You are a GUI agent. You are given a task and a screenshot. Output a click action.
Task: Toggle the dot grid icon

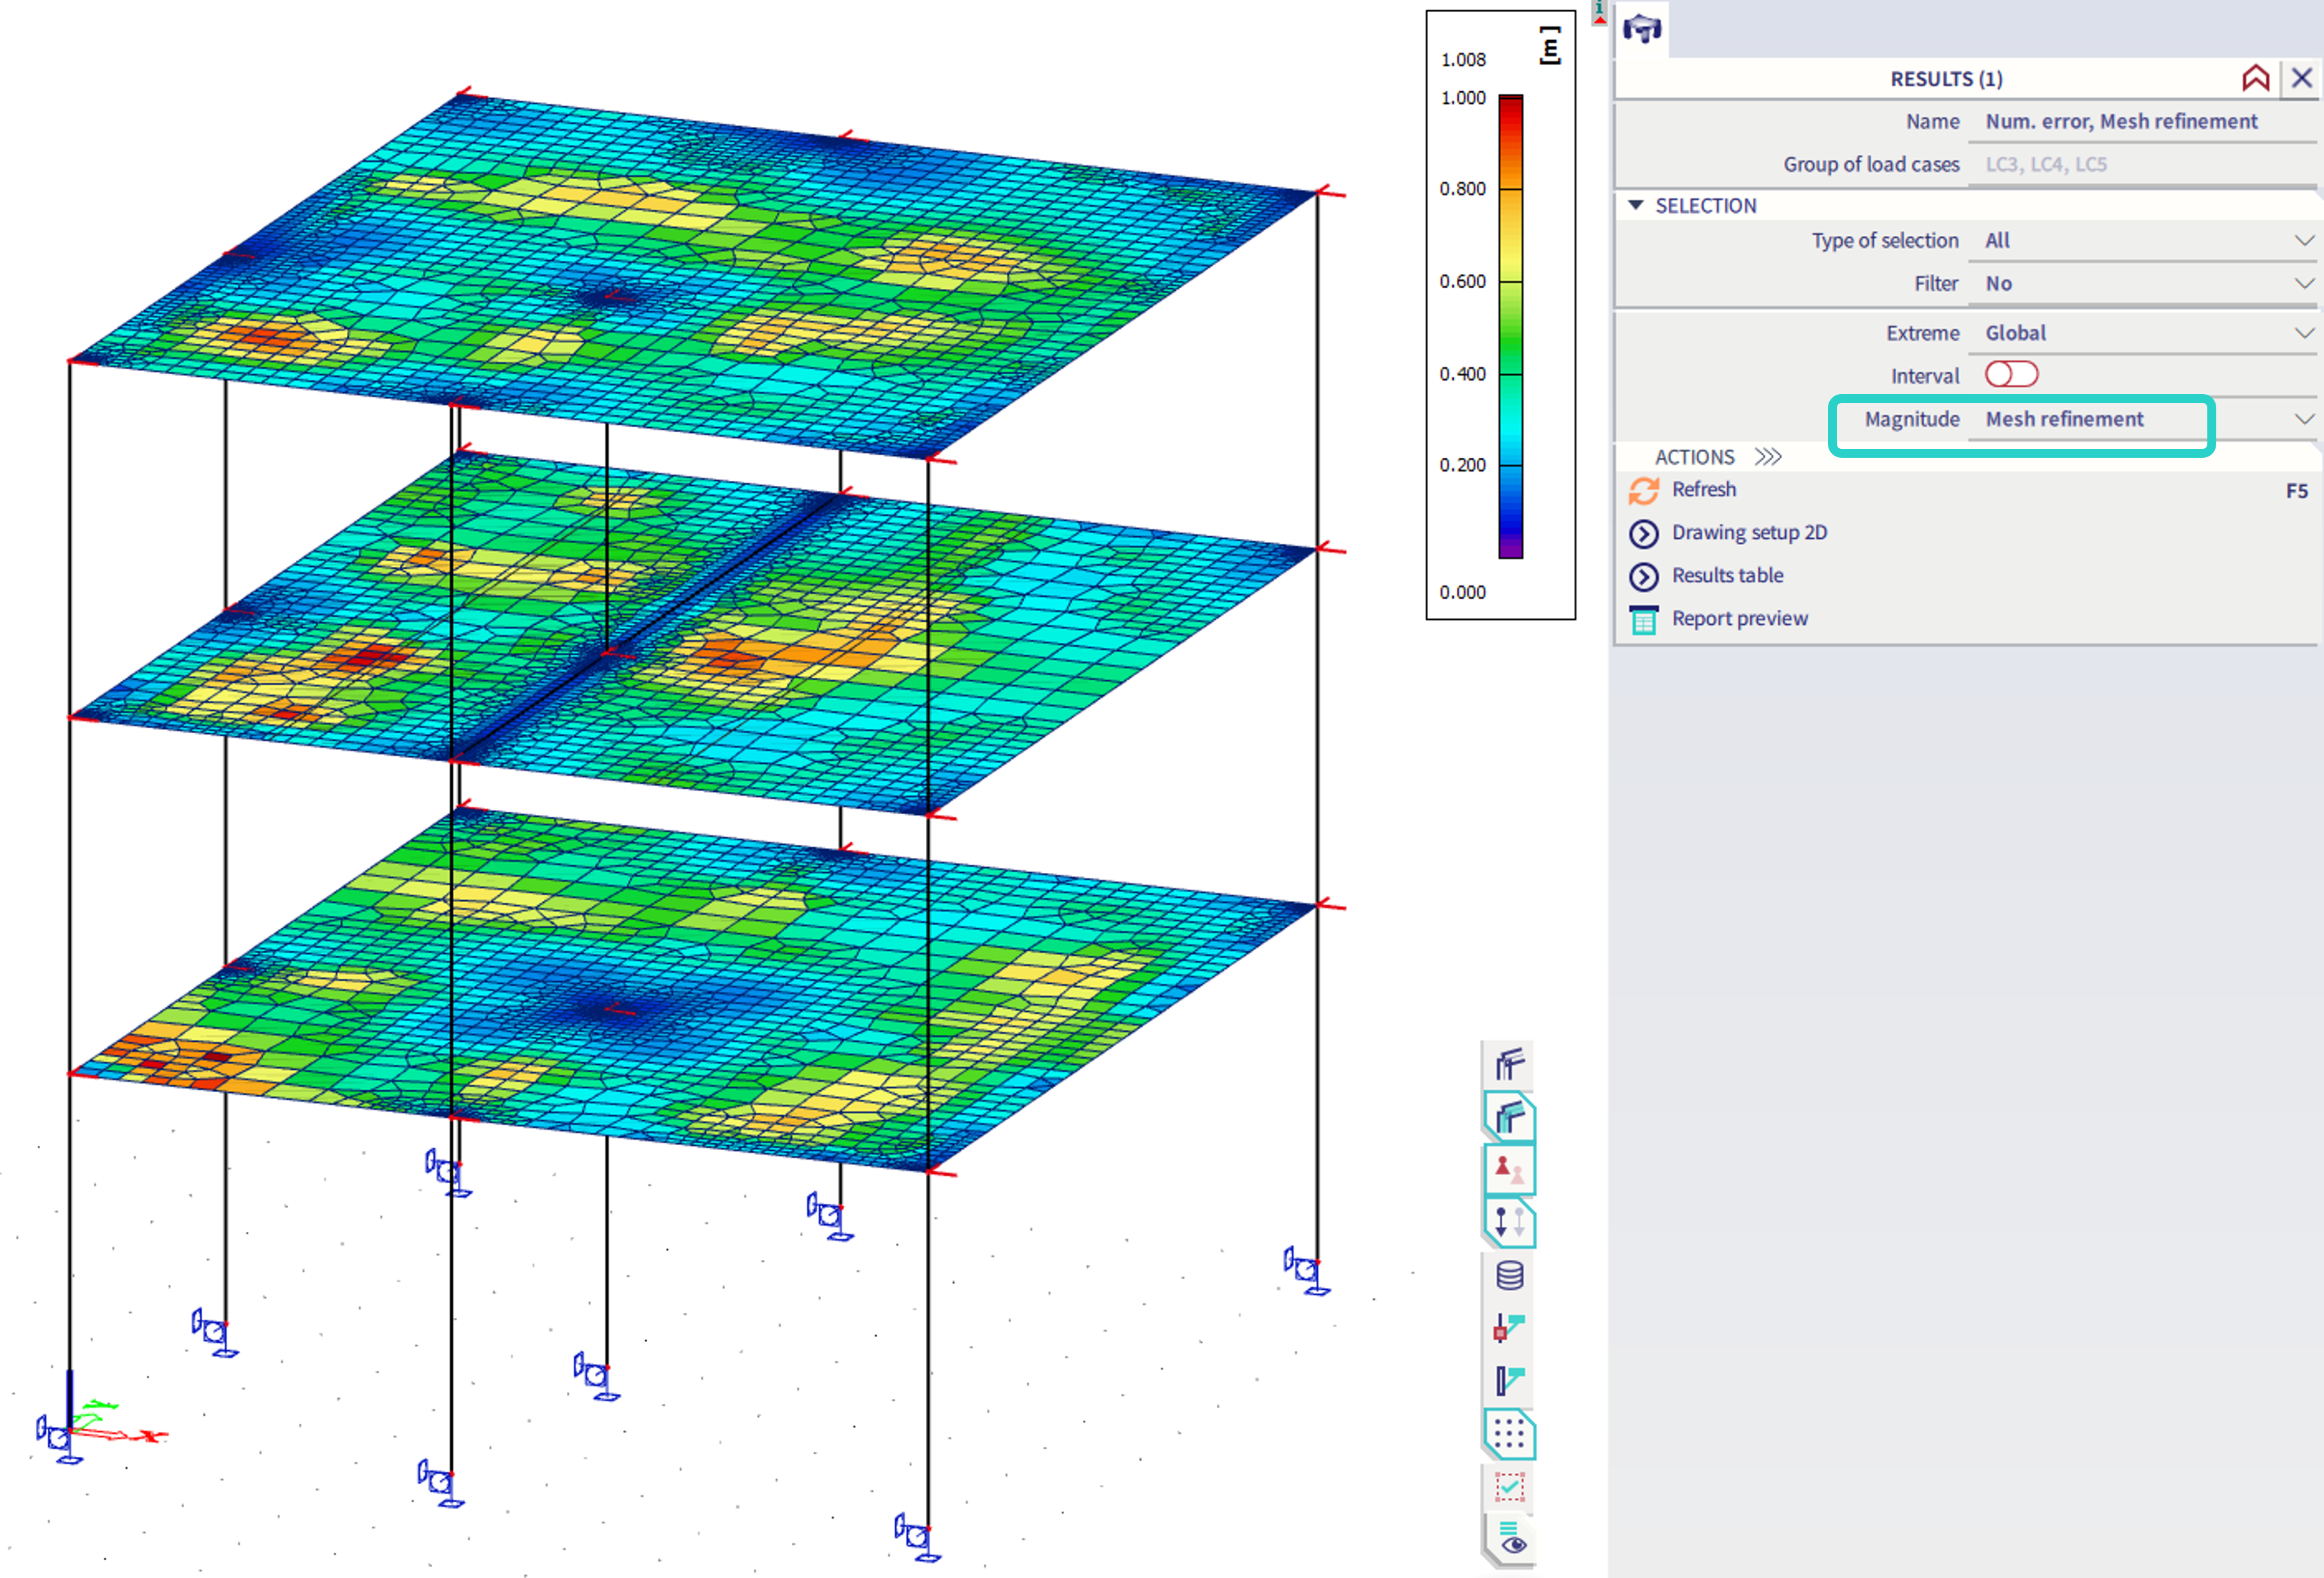pos(1508,1434)
